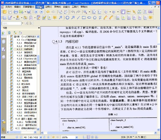Choose the pencil drawing tool

[x=105, y=17]
